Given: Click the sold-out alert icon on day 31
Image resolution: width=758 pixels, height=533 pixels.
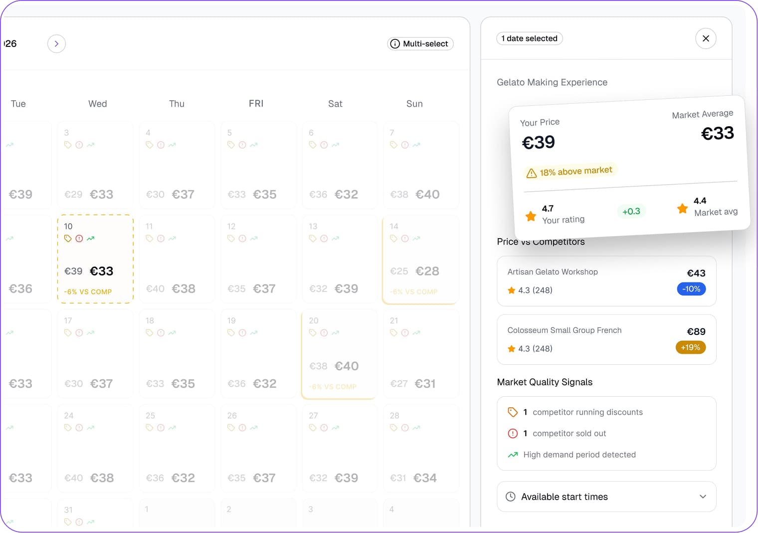Looking at the screenshot, I should pos(79,522).
